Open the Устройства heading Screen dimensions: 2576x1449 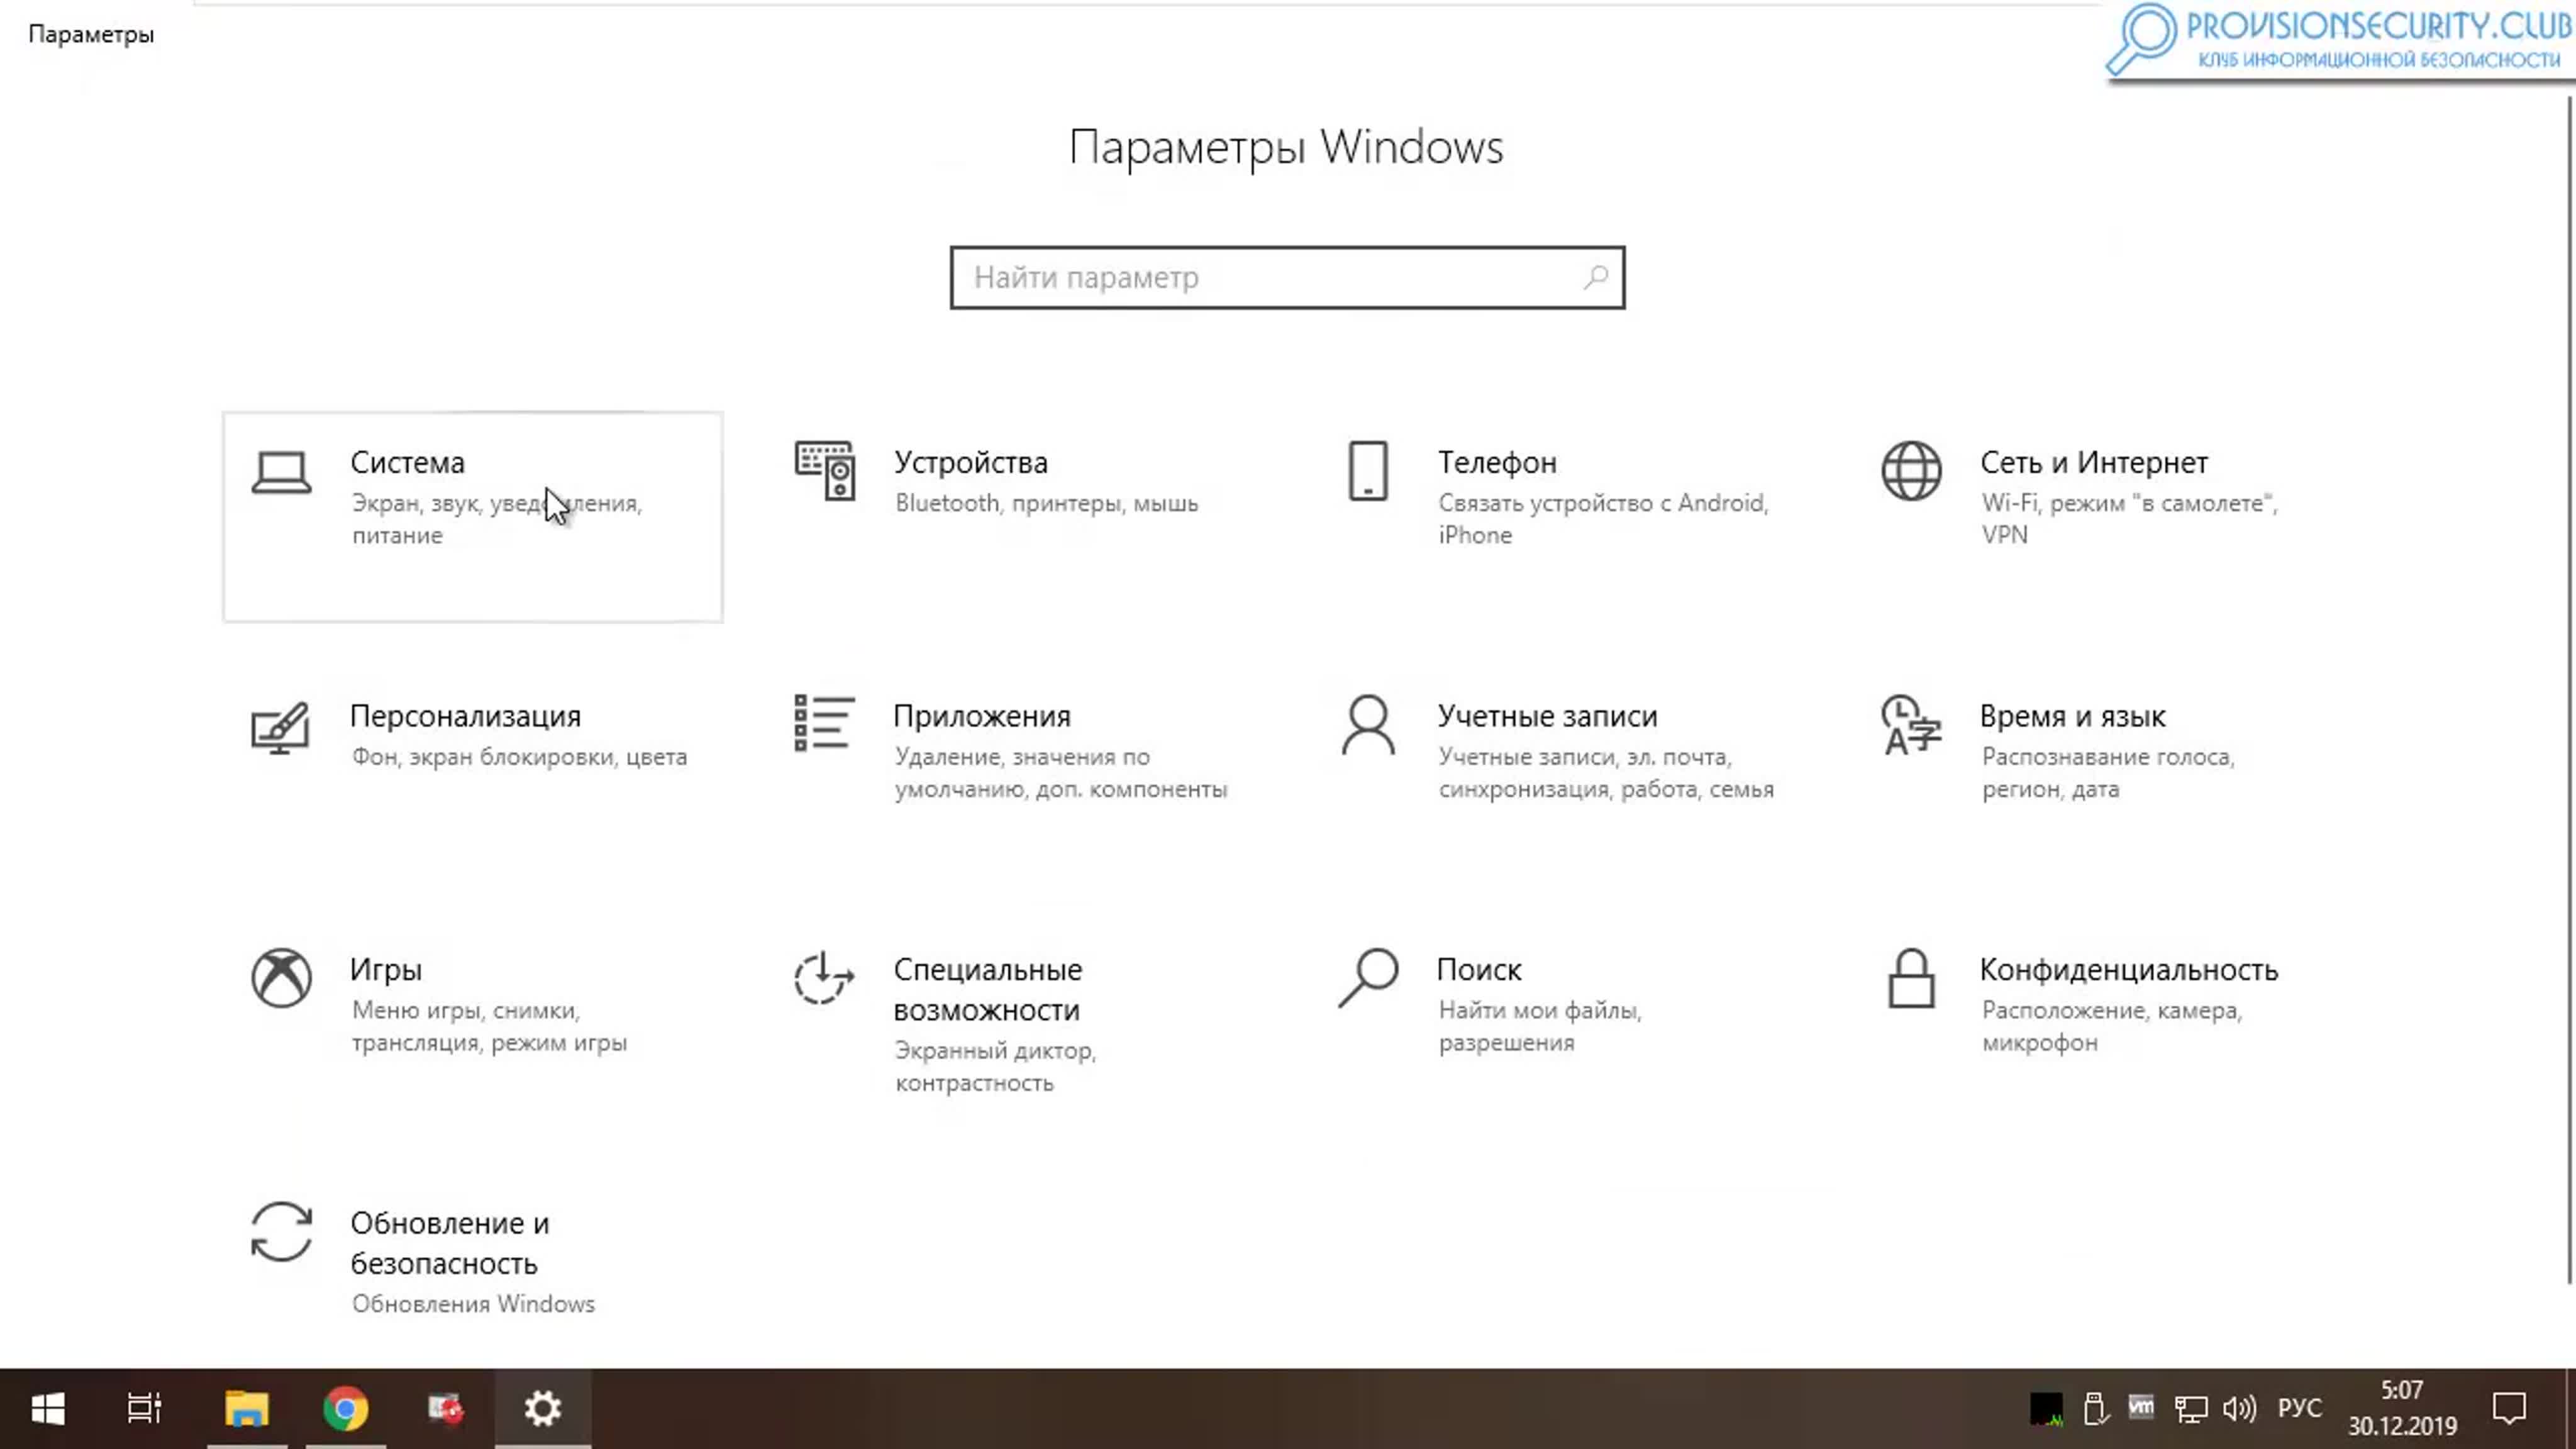pos(971,463)
